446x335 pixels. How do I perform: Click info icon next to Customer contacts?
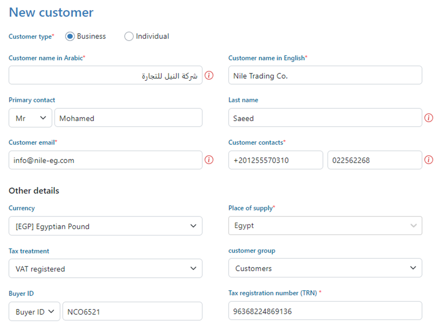point(429,160)
